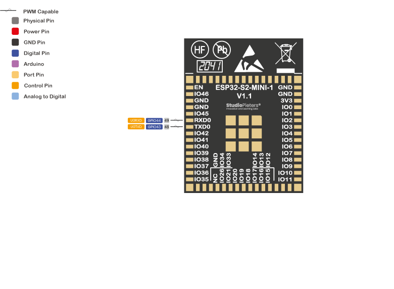
Task: Click the gold pad beside the EN label
Action: [x=189, y=87]
